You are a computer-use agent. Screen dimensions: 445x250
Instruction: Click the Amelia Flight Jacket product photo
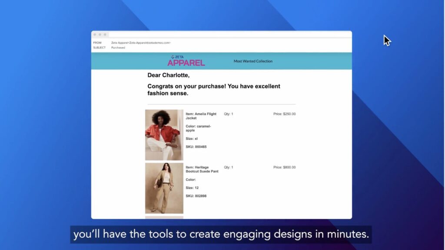164,134
